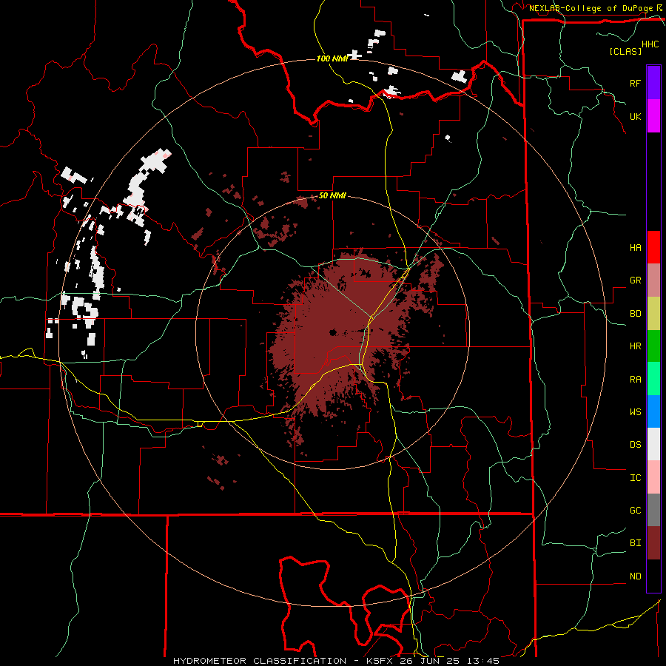Click the GC gray legend swatch
The height and width of the screenshot is (666, 666).
tap(653, 510)
